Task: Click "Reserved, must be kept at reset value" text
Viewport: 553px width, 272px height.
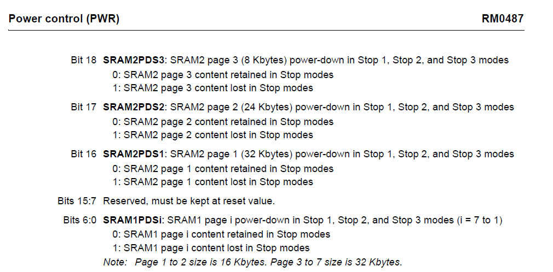Action: point(188,201)
